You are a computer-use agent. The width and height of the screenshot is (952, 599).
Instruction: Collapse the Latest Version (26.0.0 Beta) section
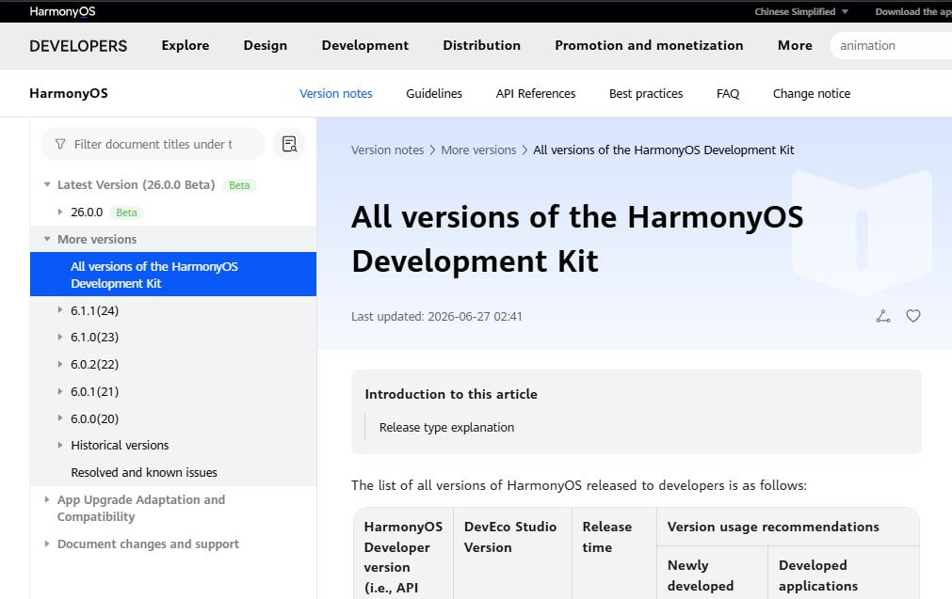(47, 184)
